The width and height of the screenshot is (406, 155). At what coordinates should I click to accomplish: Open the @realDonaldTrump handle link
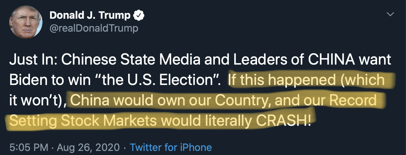click(94, 28)
